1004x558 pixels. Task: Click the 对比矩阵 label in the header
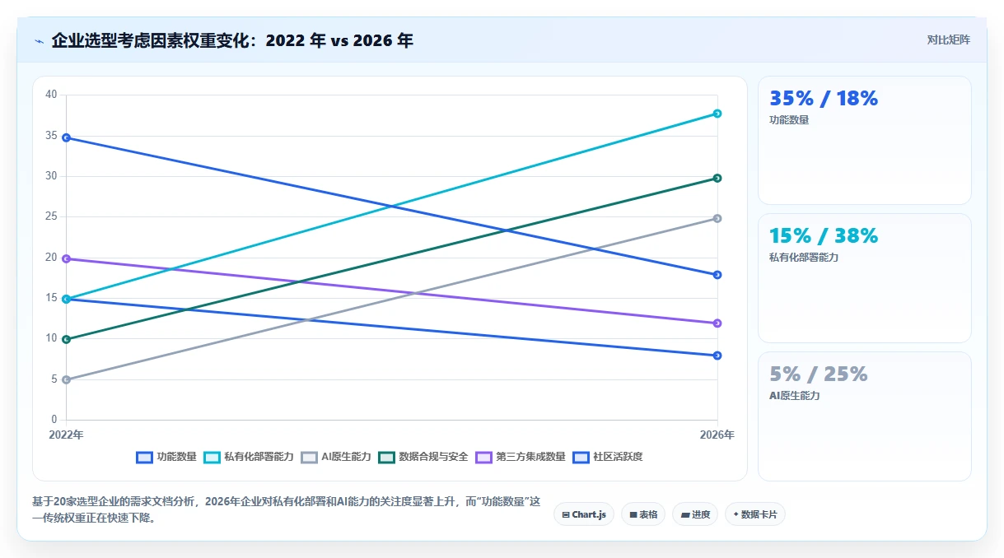coord(948,40)
